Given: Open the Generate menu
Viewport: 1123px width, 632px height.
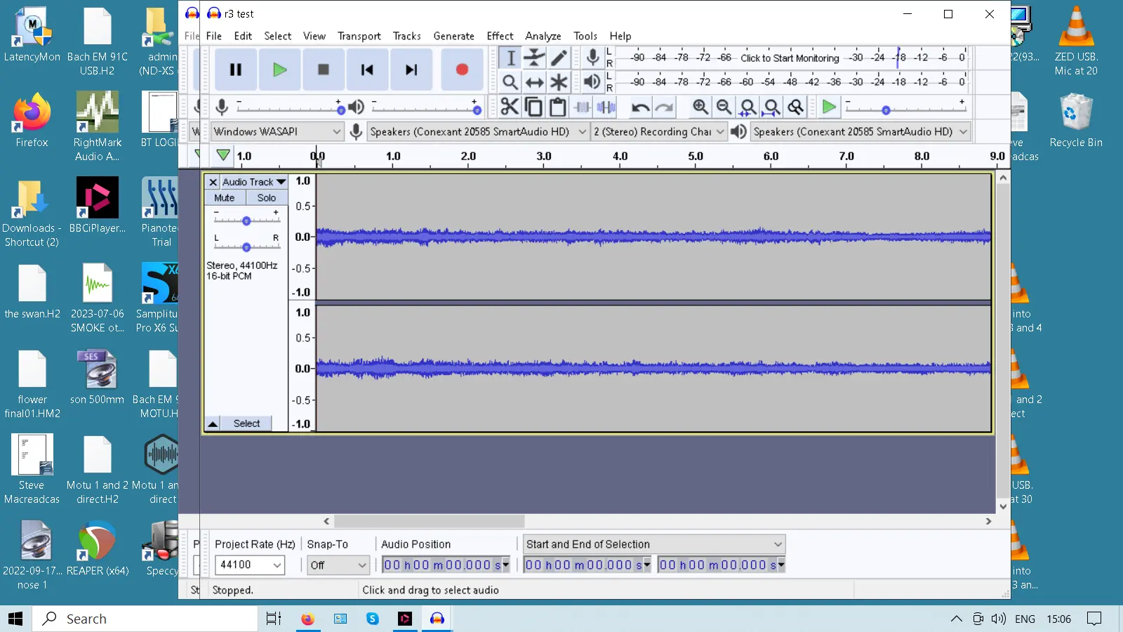Looking at the screenshot, I should 453,36.
